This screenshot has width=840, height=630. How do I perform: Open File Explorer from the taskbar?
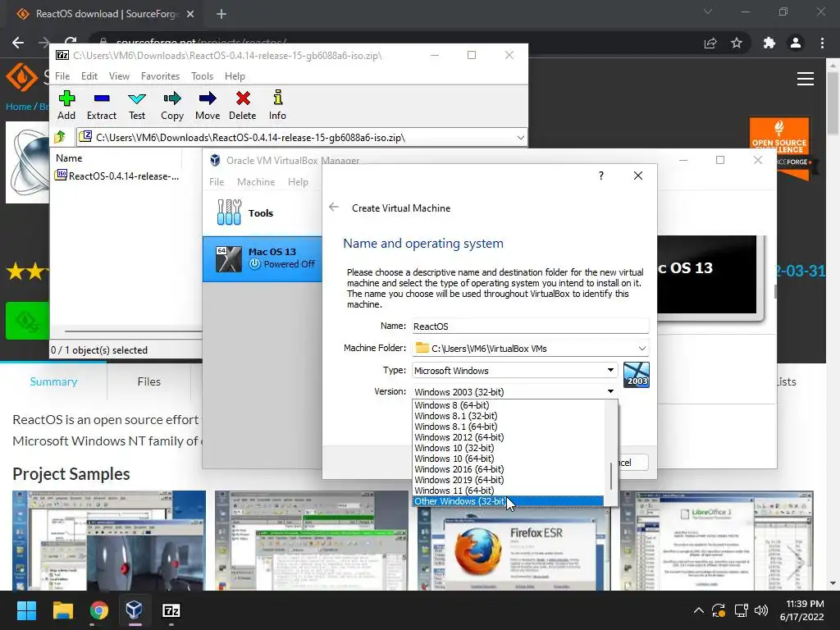tap(62, 610)
